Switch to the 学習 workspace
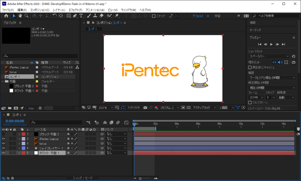 tap(217, 16)
